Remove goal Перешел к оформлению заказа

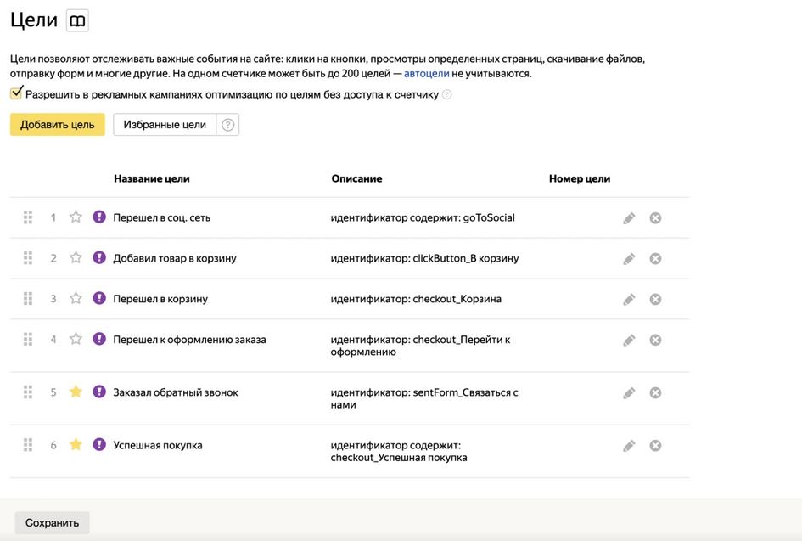[655, 341]
